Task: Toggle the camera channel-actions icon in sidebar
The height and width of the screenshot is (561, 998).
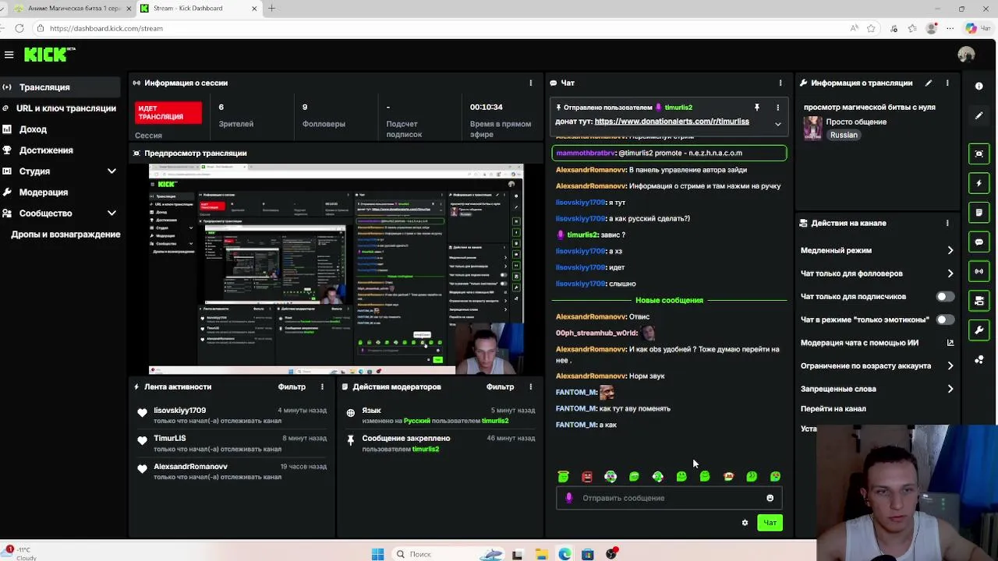Action: (979, 301)
